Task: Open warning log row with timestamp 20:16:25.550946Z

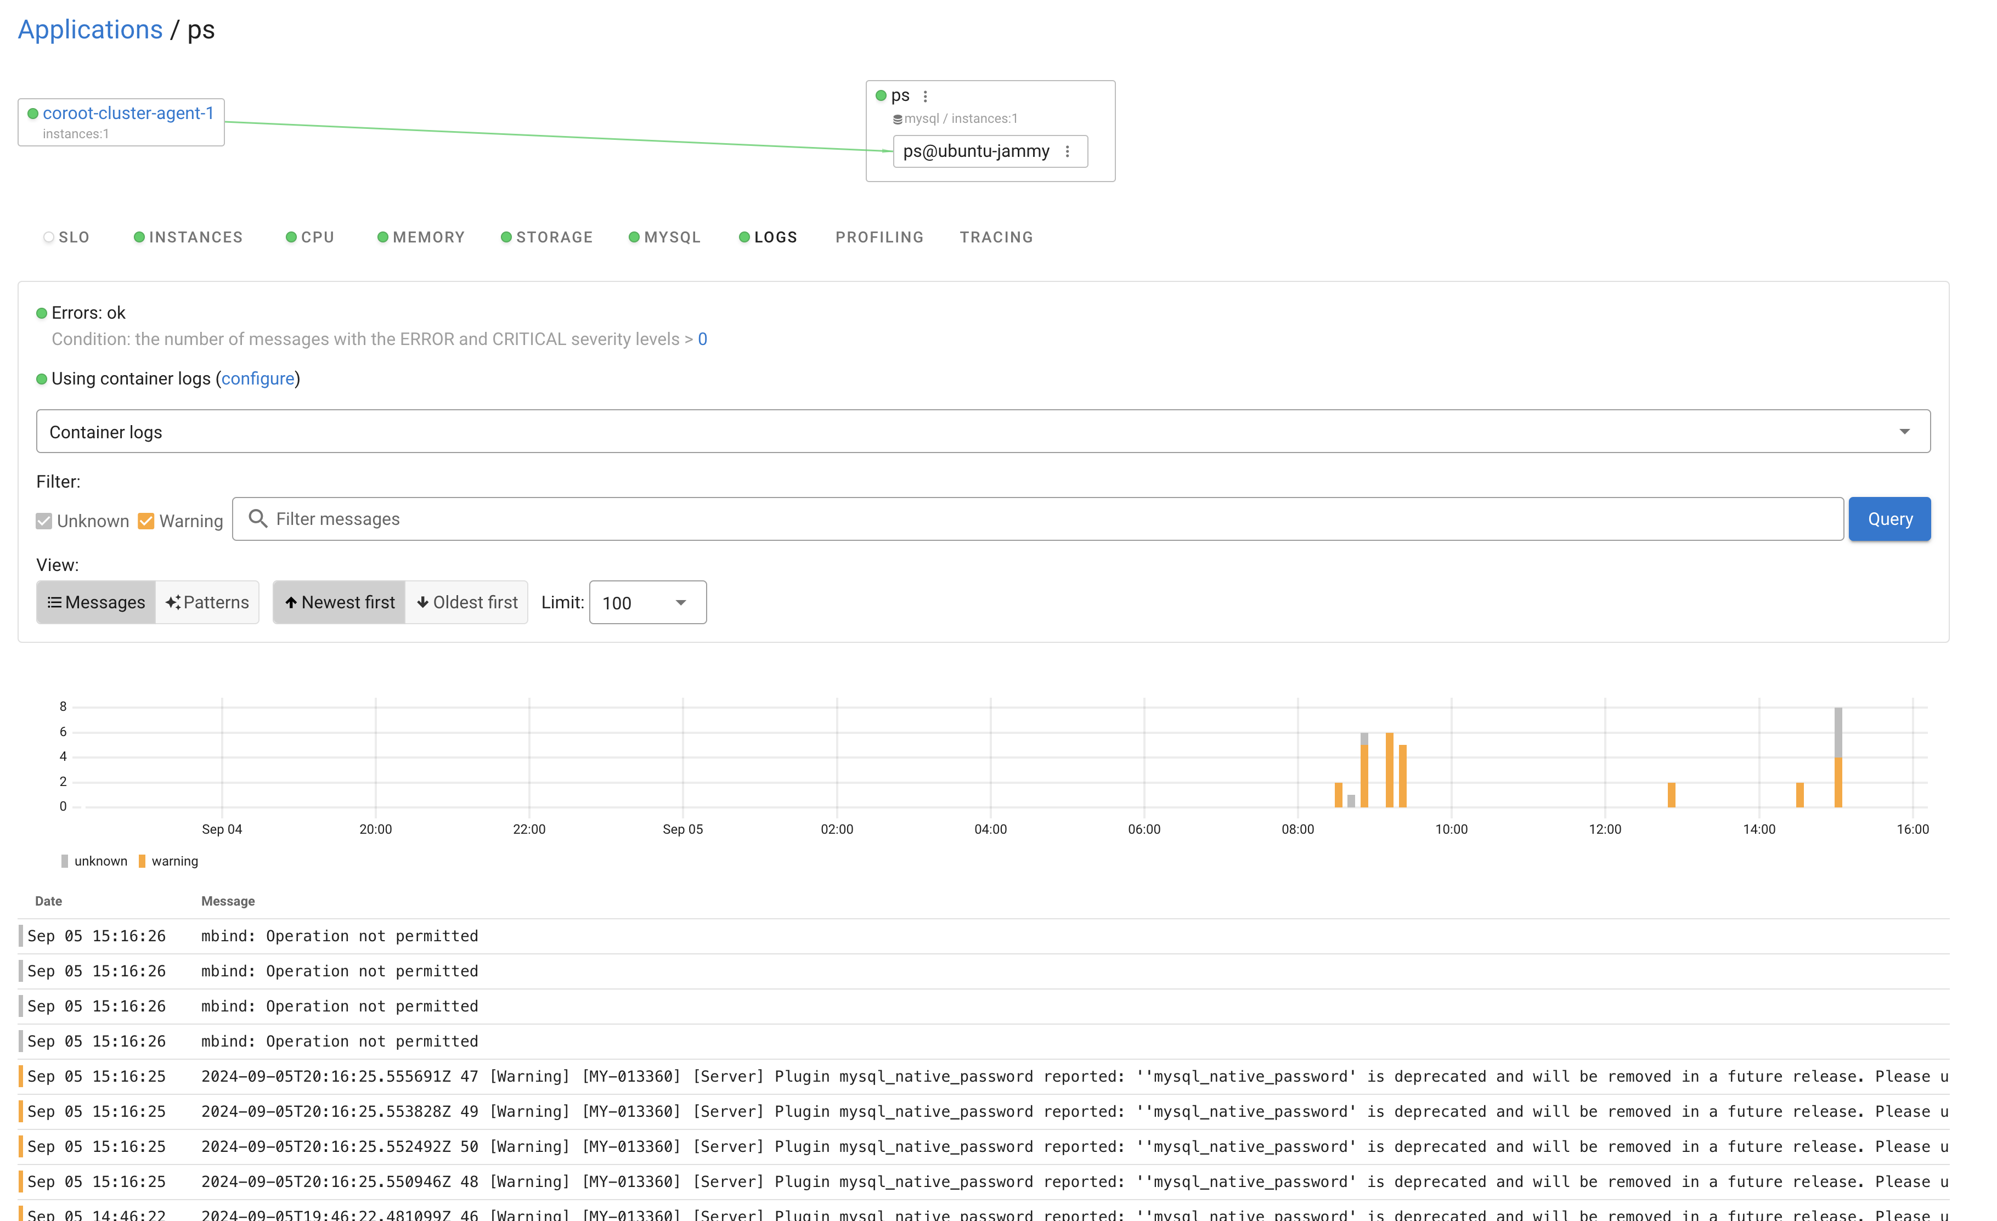Action: (983, 1182)
